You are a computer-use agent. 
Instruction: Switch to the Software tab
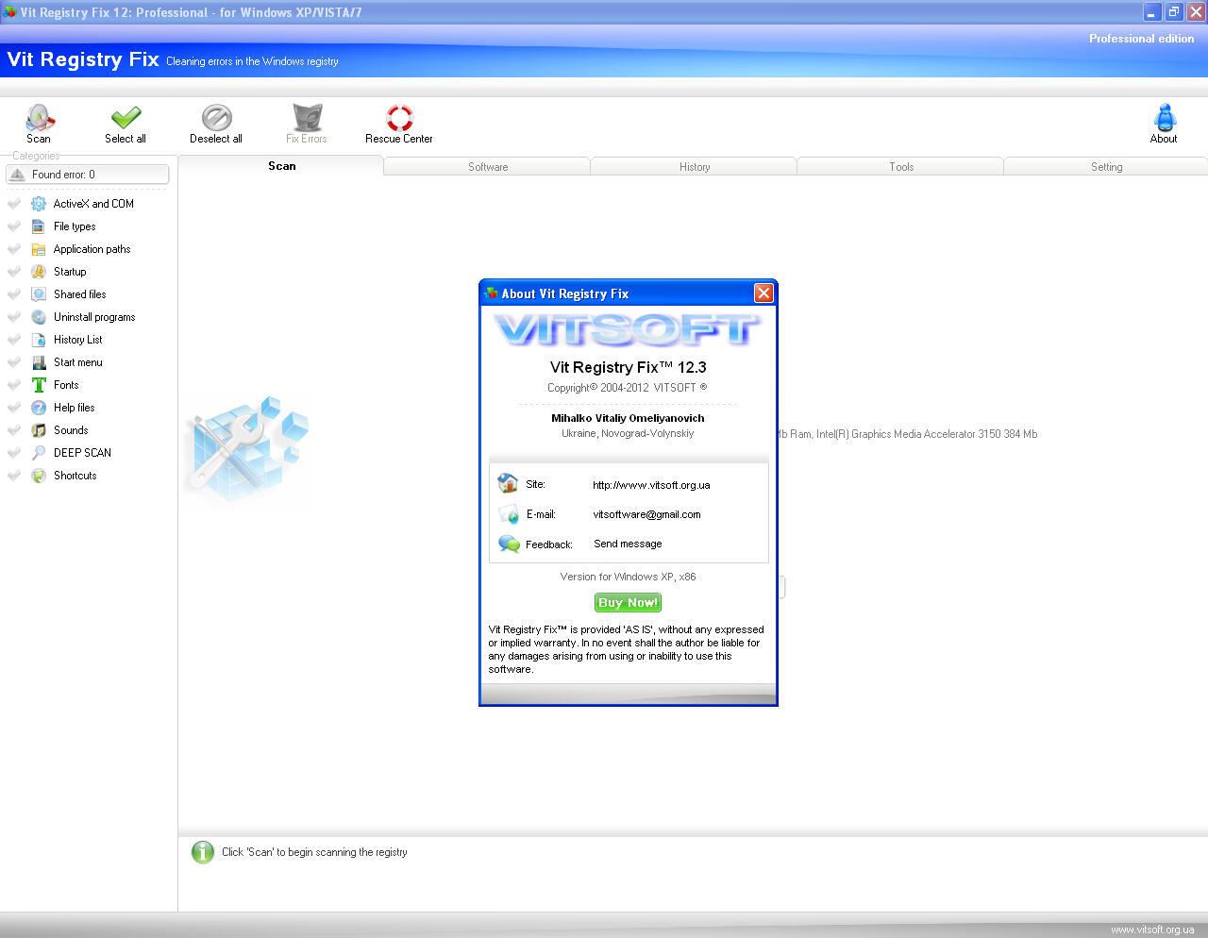(488, 167)
